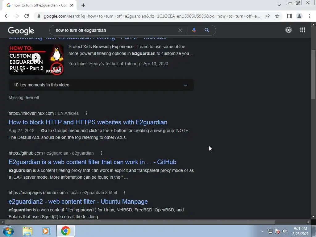This screenshot has height=237, width=316.
Task: Open Action Center flag icon
Action: click(x=277, y=231)
